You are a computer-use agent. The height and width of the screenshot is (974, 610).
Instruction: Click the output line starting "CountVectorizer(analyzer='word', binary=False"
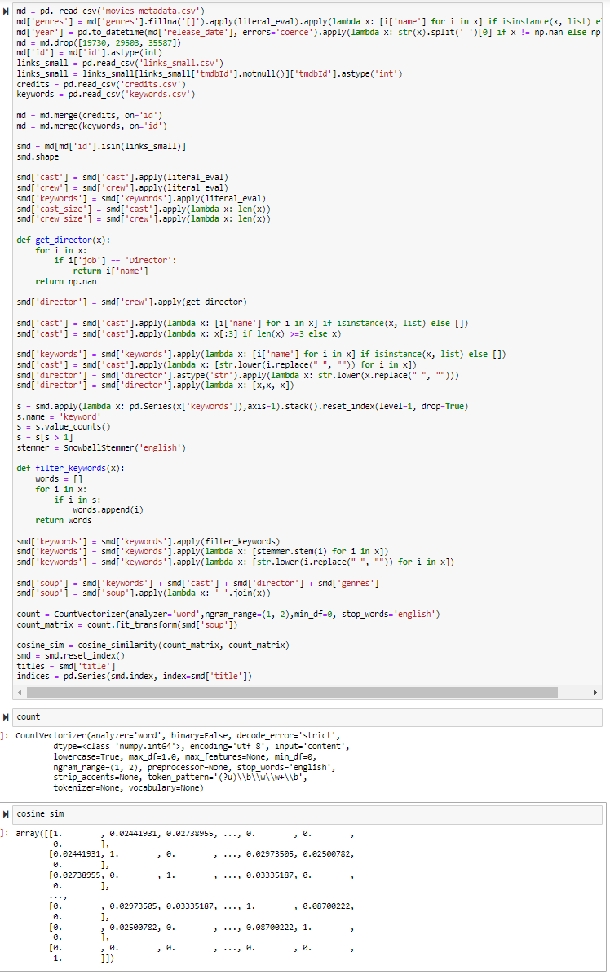coord(178,735)
